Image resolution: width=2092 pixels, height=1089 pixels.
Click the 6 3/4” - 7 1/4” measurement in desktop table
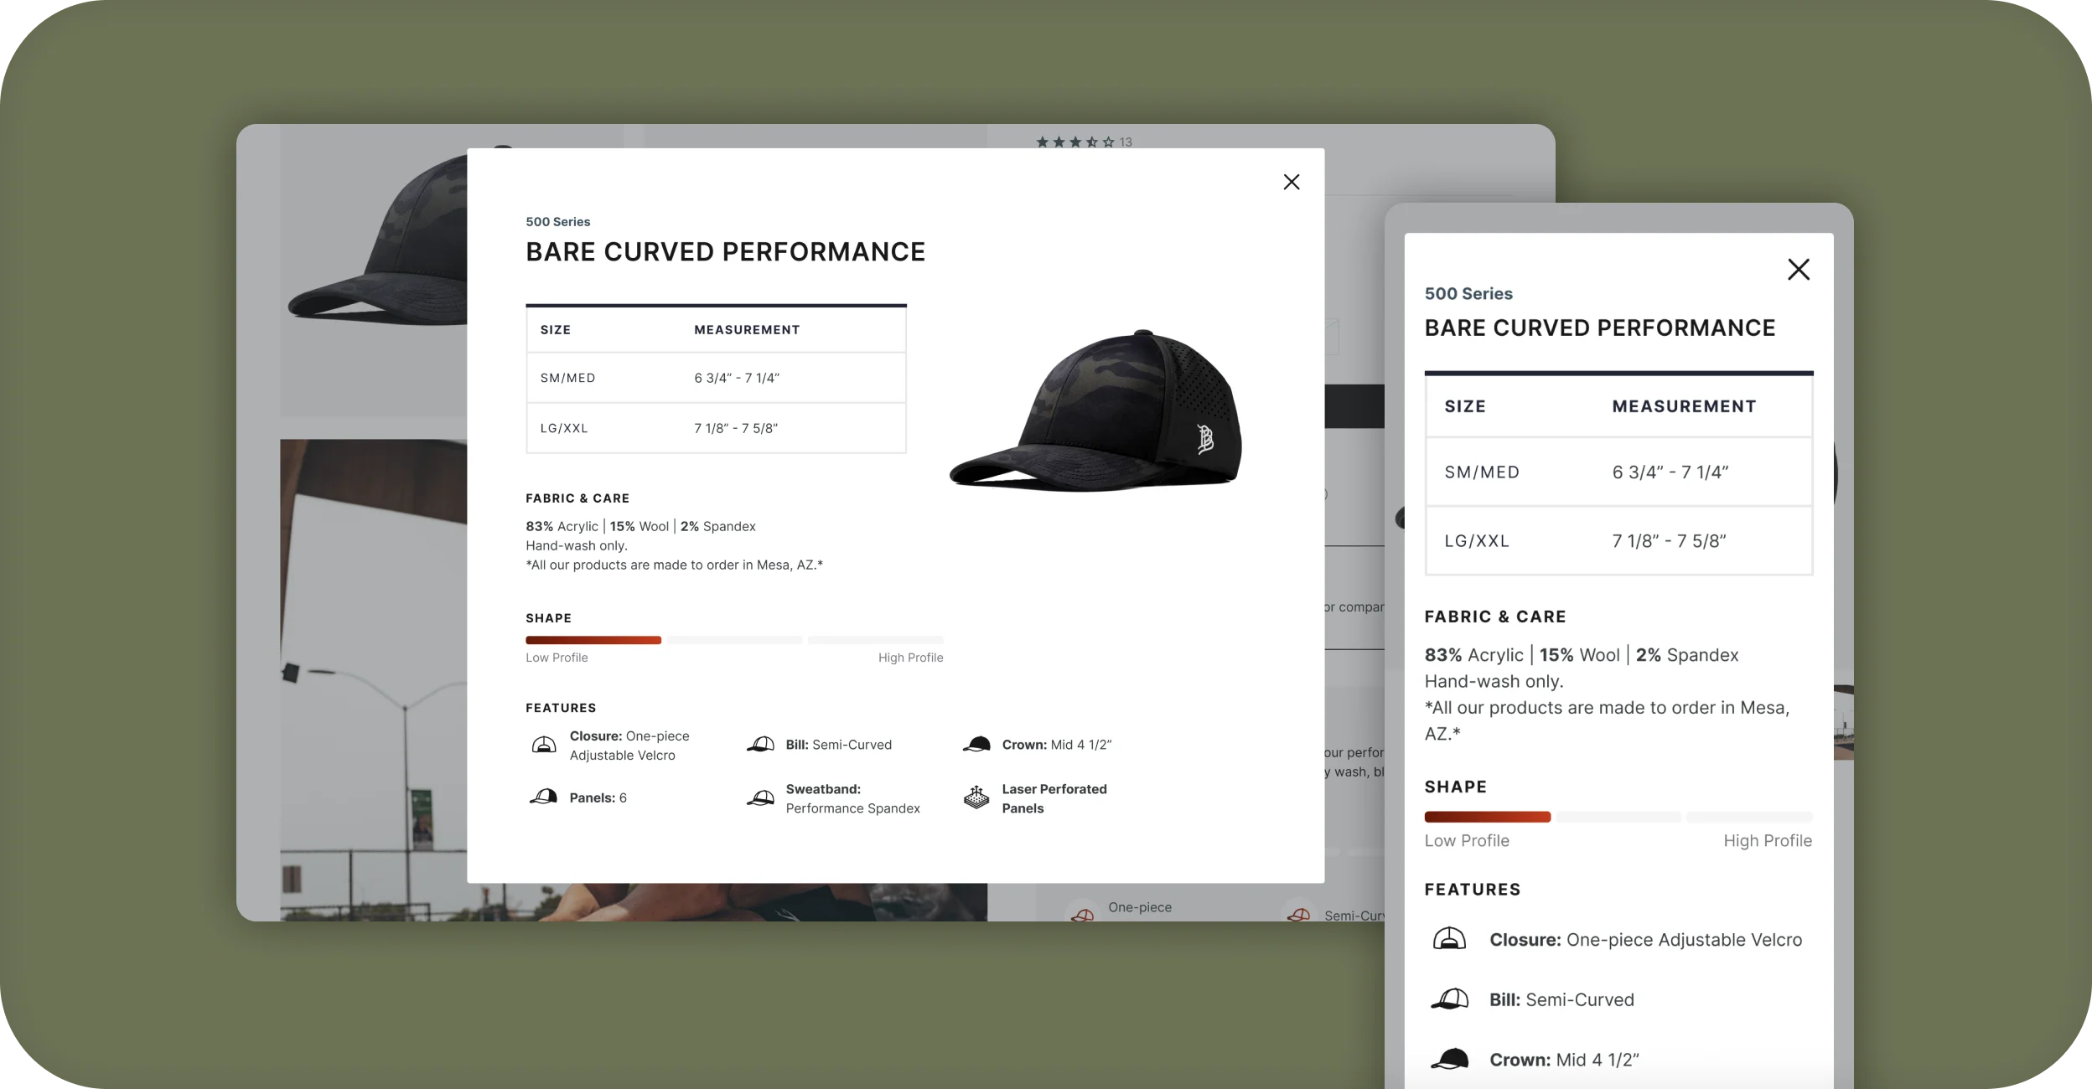coord(737,378)
